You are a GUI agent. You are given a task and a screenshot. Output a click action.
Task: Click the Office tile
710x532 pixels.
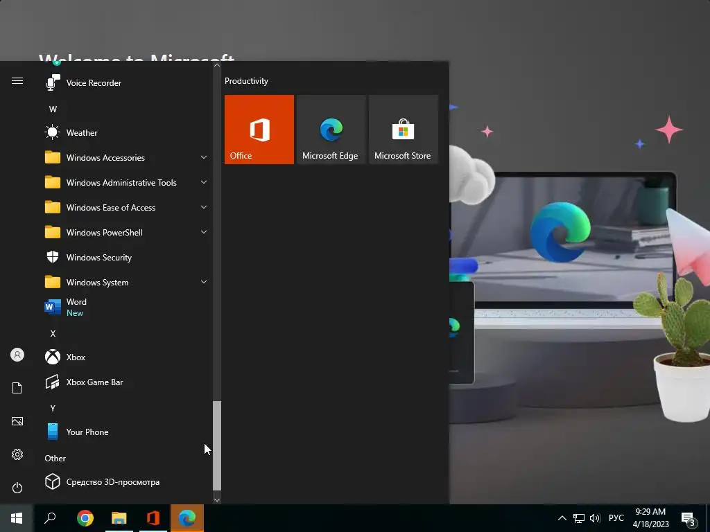[x=259, y=130]
